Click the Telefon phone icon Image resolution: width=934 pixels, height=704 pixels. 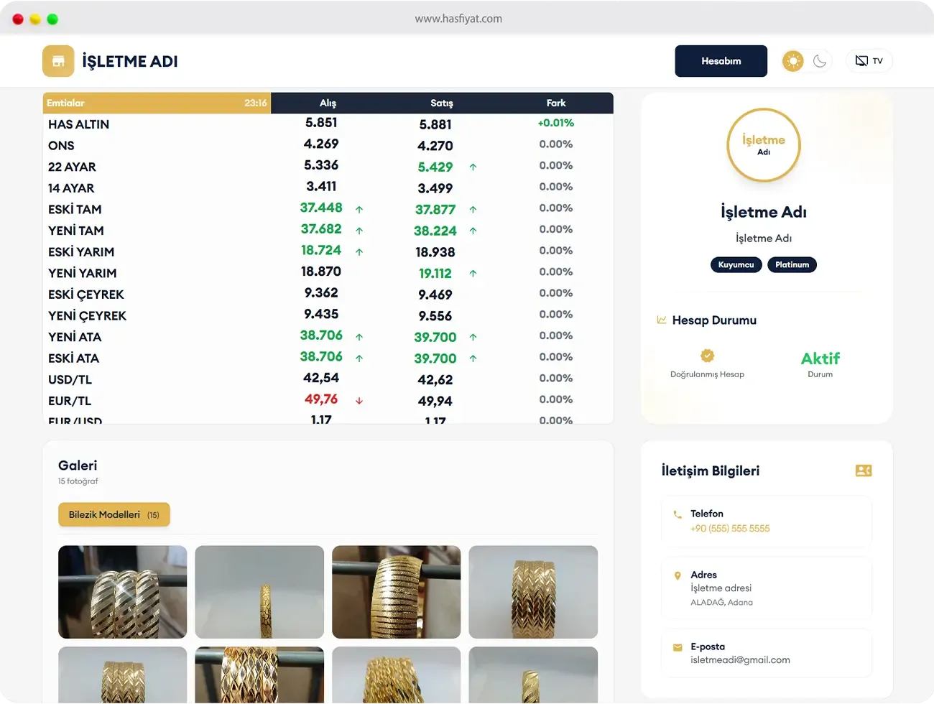pyautogui.click(x=678, y=514)
